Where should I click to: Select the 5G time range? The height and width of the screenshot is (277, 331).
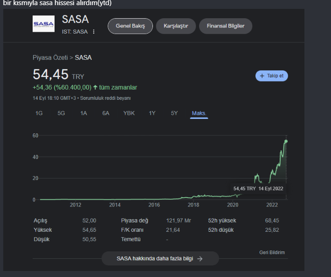(61, 113)
